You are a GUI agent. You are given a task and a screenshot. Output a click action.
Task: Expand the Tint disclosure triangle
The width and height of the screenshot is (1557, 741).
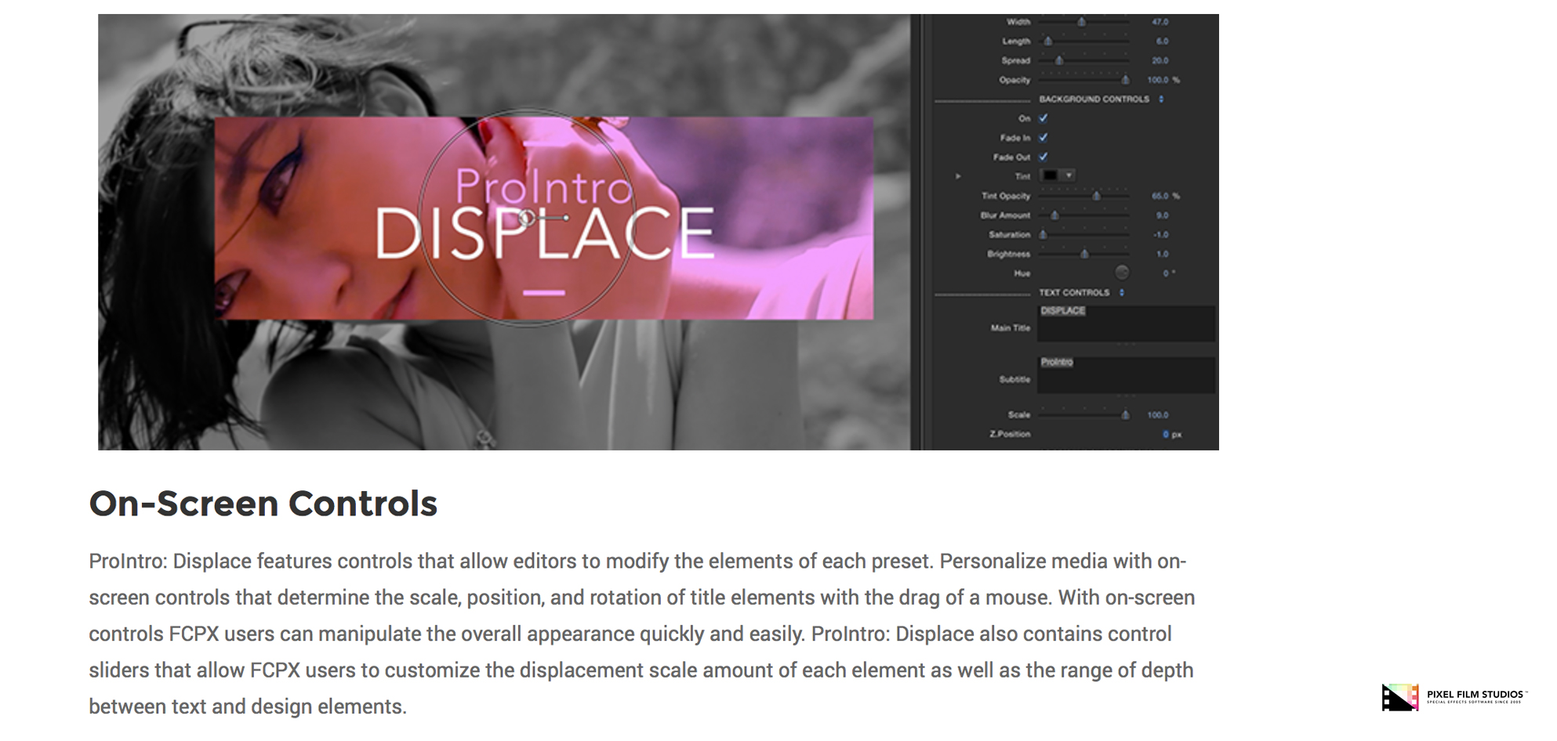958,176
